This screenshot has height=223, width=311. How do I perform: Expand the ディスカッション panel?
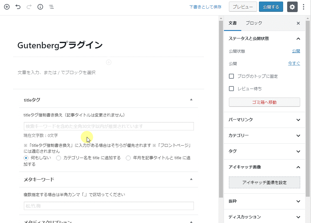tap(265, 217)
